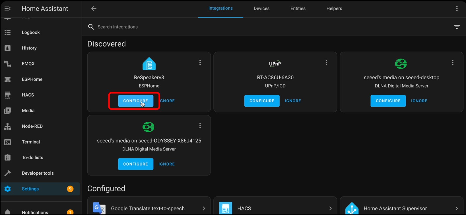Open History from the sidebar
Screen dimensions: 466x215
coord(40,48)
